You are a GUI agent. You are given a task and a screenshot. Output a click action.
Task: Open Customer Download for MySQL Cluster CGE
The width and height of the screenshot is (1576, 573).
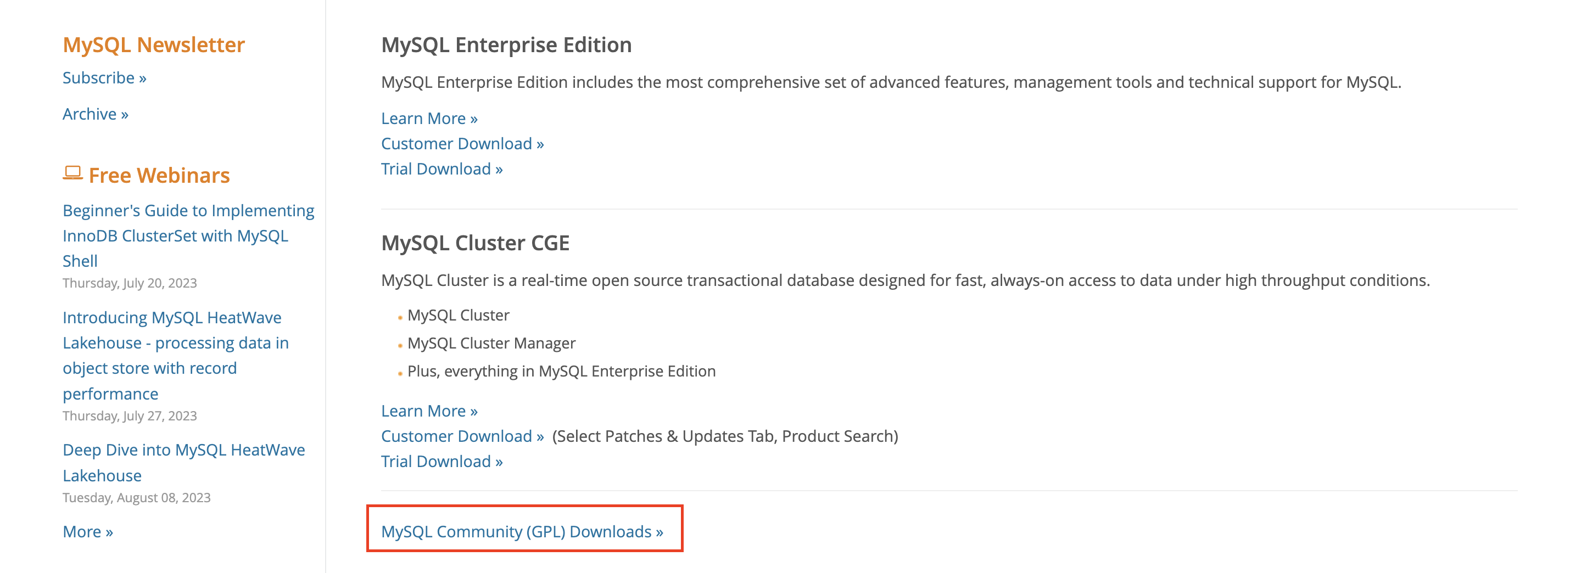pos(462,436)
